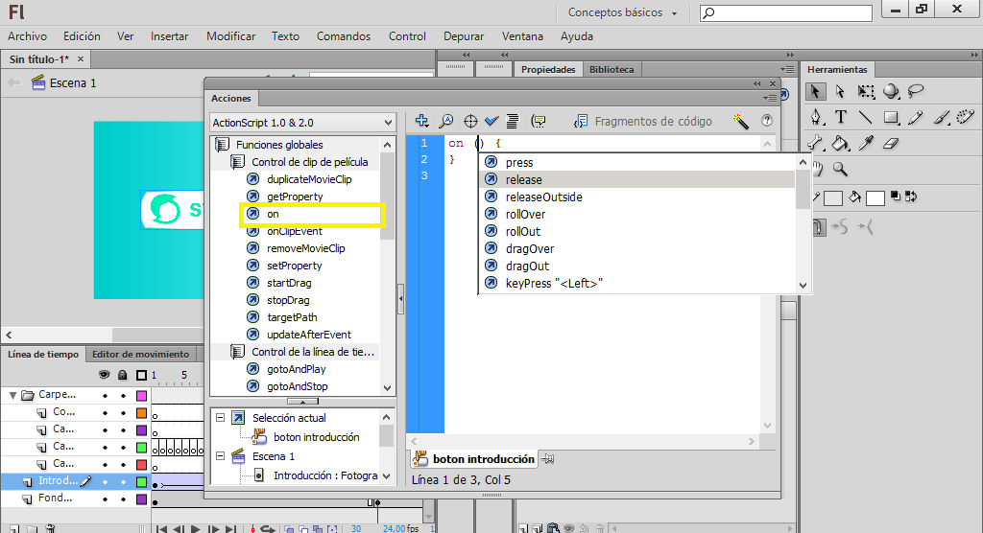Toggle the visibility dot of the Introd... layer

click(x=105, y=482)
